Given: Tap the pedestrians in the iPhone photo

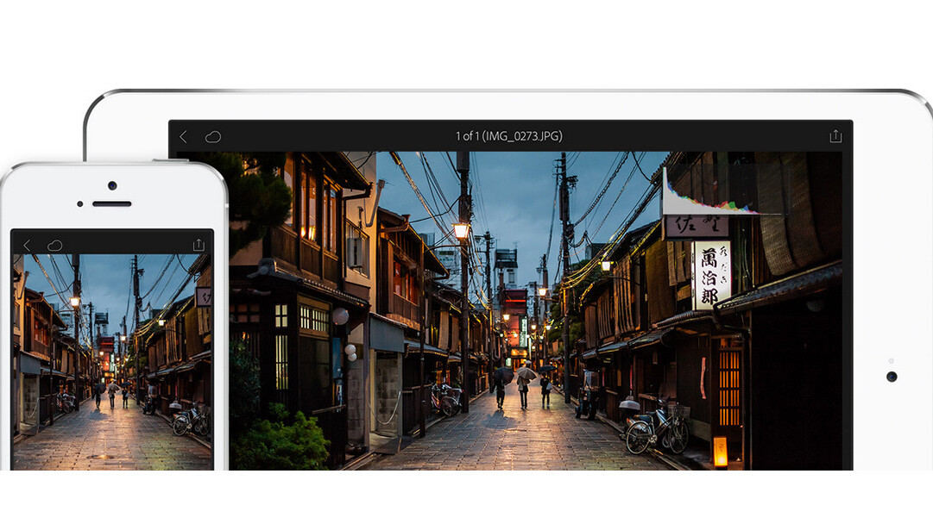Looking at the screenshot, I should 110,395.
